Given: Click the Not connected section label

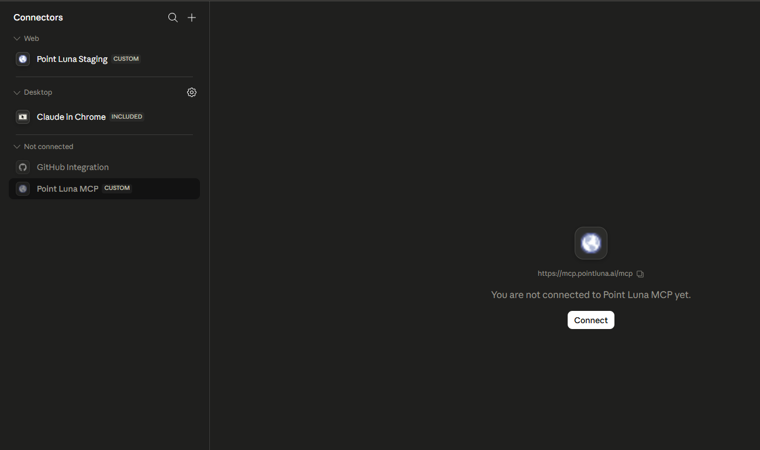Looking at the screenshot, I should pyautogui.click(x=49, y=147).
